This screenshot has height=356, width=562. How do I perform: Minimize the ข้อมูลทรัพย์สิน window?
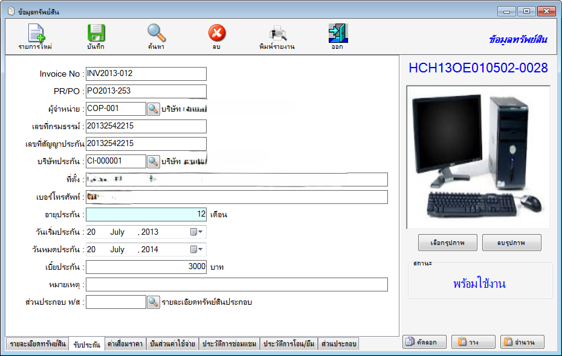(506, 11)
